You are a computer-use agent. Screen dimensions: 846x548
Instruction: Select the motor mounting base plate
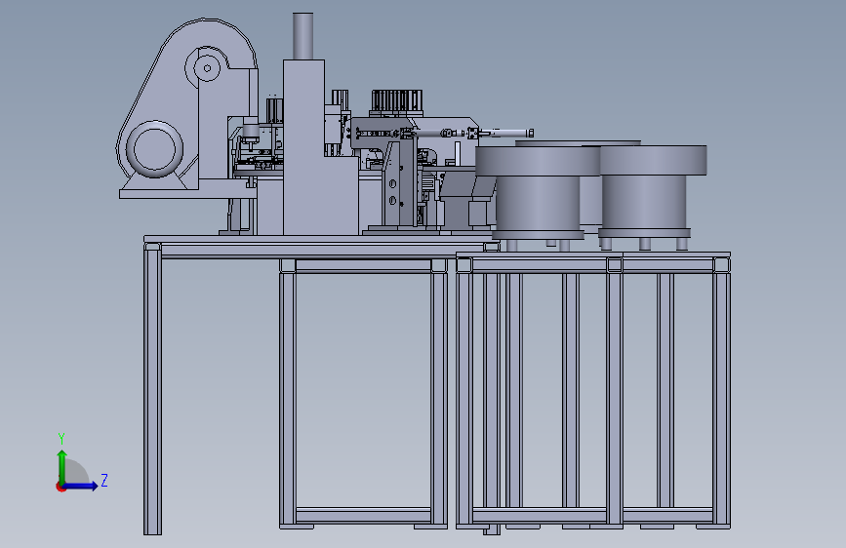[187, 194]
